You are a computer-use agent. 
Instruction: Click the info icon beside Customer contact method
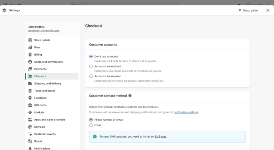pyautogui.click(x=130, y=96)
